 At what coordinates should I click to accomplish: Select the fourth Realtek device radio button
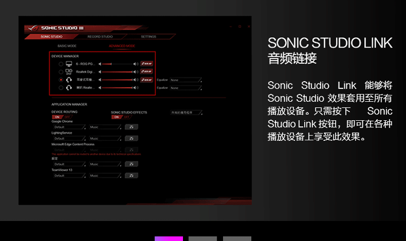pyautogui.click(x=61, y=88)
